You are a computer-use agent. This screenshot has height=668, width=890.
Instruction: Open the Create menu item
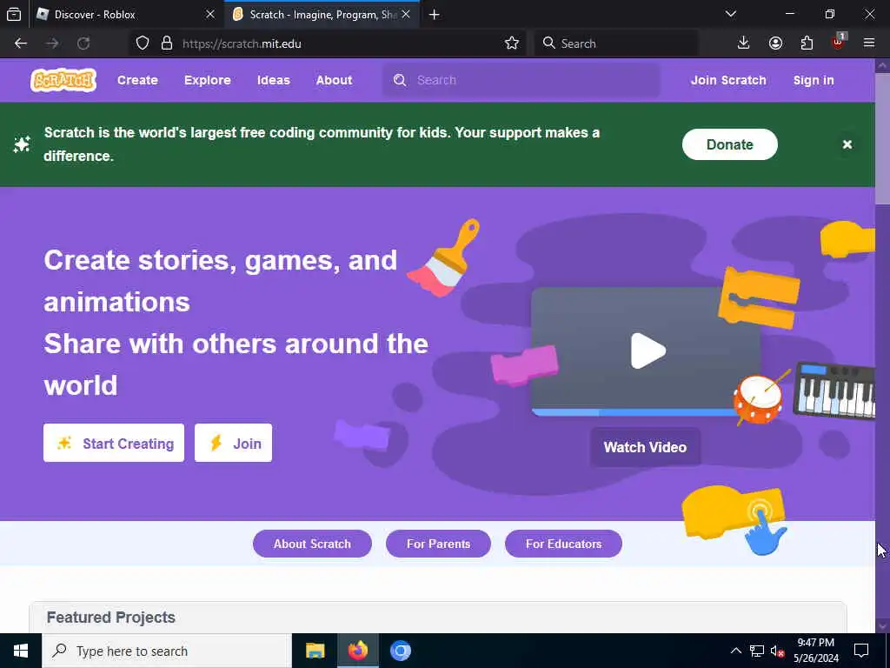click(137, 80)
